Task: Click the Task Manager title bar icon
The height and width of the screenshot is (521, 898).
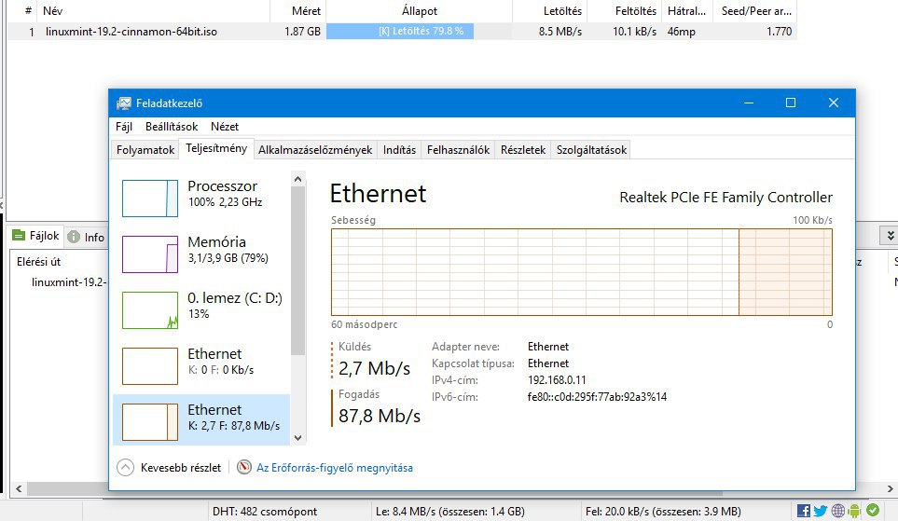Action: [x=124, y=103]
